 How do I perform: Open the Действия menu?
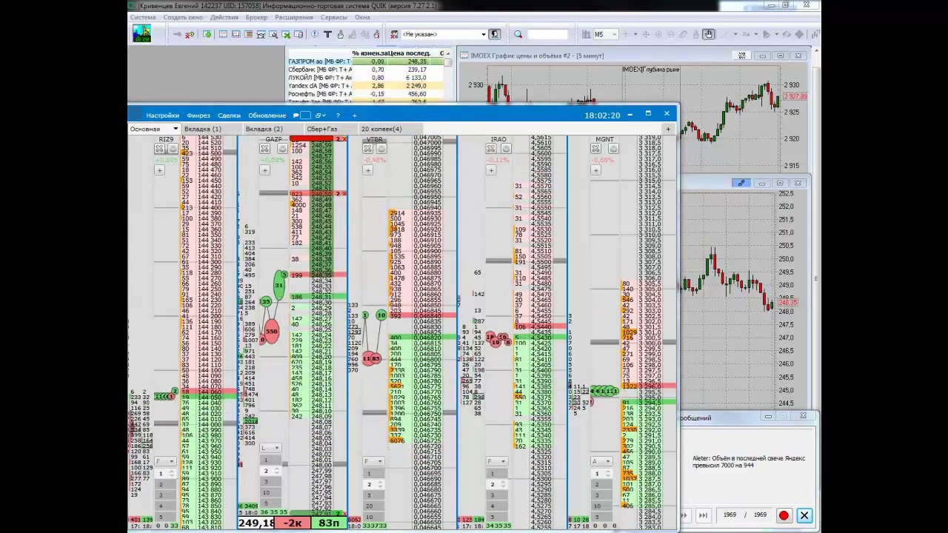[x=224, y=17]
